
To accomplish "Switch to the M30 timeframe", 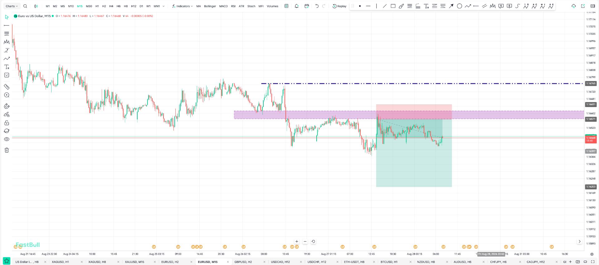I will (x=89, y=6).
